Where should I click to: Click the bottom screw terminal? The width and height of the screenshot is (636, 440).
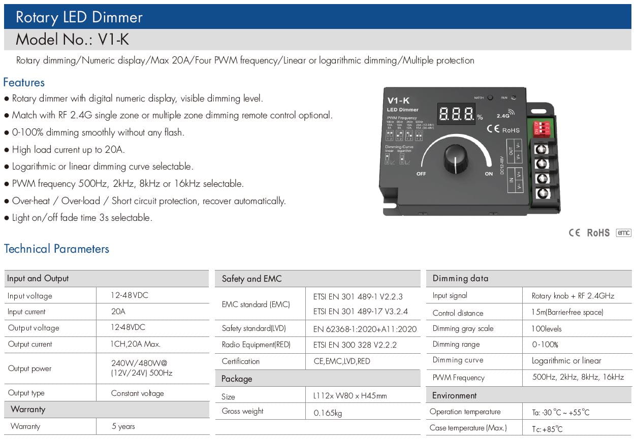542,193
